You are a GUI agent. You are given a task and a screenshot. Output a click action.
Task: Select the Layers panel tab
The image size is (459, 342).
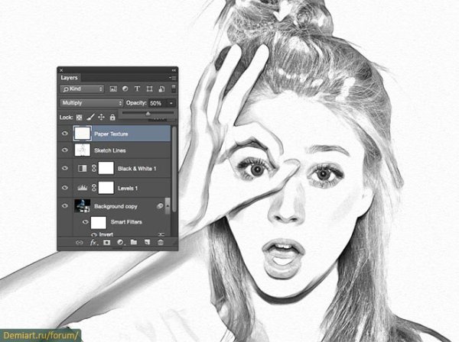pos(70,77)
